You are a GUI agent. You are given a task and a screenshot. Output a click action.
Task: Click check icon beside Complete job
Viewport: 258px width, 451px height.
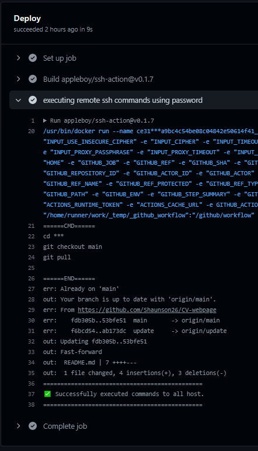(33, 426)
